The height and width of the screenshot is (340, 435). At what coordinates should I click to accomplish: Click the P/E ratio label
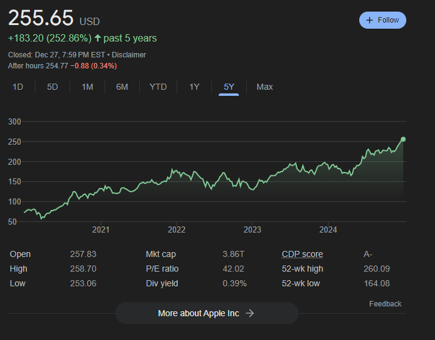pyautogui.click(x=163, y=269)
